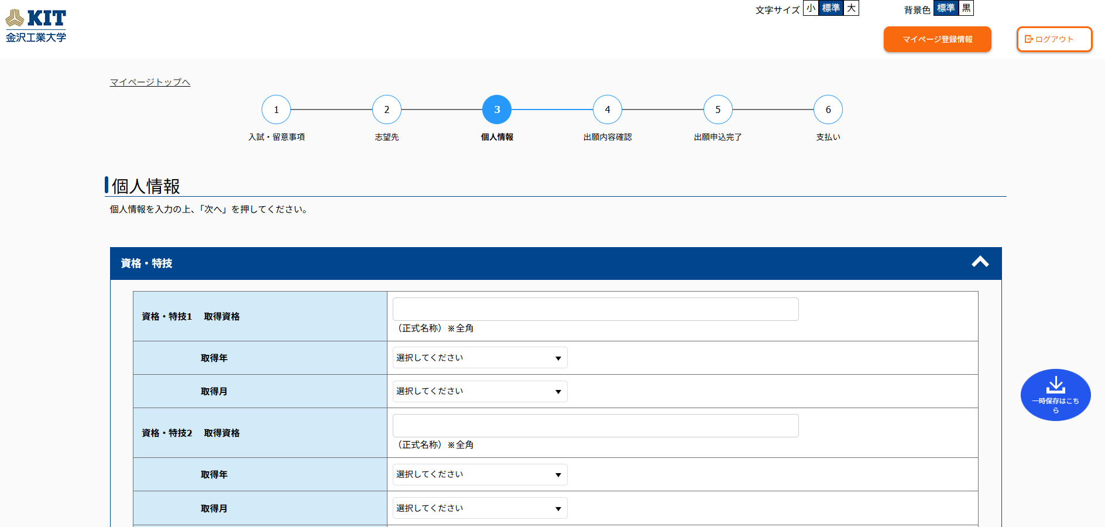Click the KIT university logo
This screenshot has height=527, width=1105.
(36, 26)
